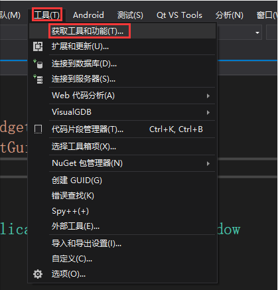Open 代码片段管理器(T)... entry
Screen dimensions: 278x290
(x=122, y=129)
